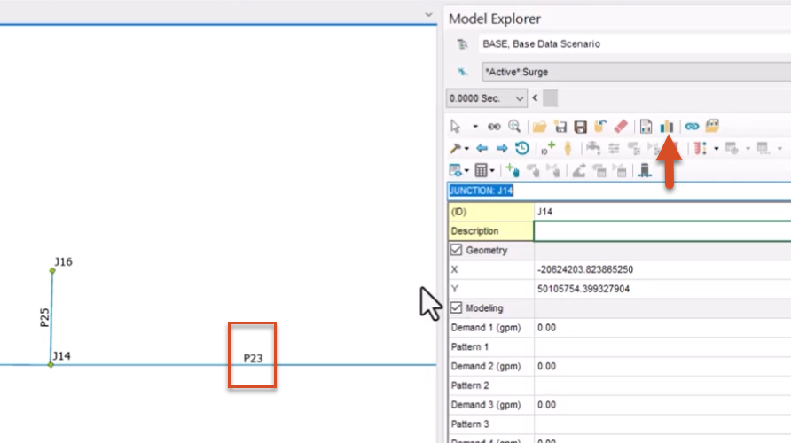Open the calculator dropdown arrow
This screenshot has height=443, width=791.
click(492, 171)
